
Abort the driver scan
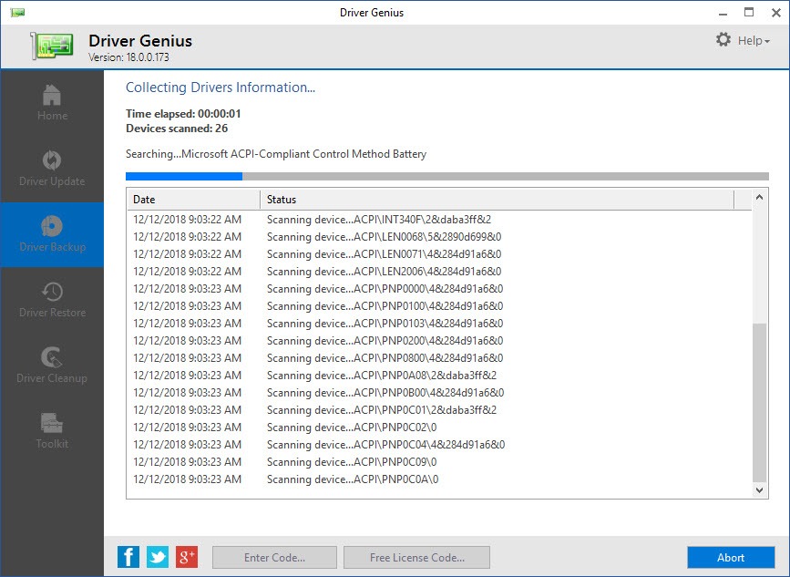pyautogui.click(x=731, y=557)
